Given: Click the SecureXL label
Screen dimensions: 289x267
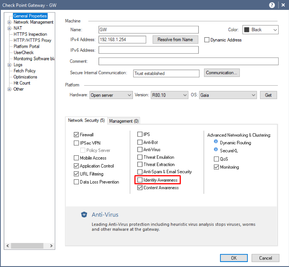Looking at the screenshot, I should pos(229,151).
